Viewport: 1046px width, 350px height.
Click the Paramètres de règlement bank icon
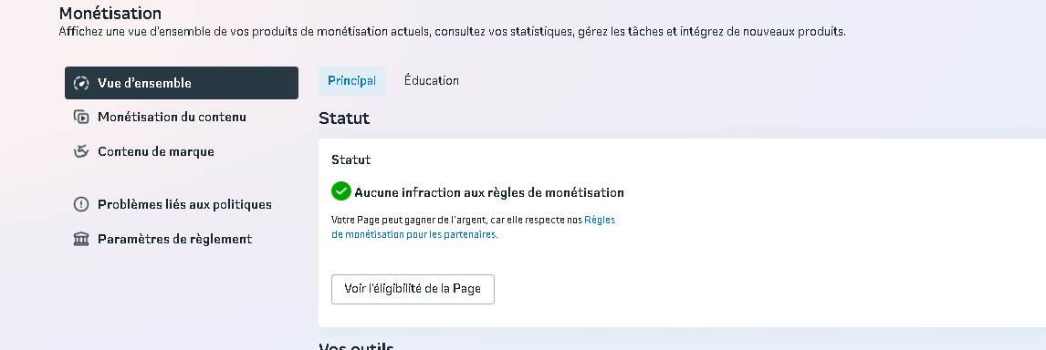81,239
